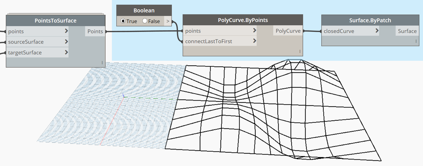Click the Points output port
Viewport: 423px width, 166px height.
[95, 31]
